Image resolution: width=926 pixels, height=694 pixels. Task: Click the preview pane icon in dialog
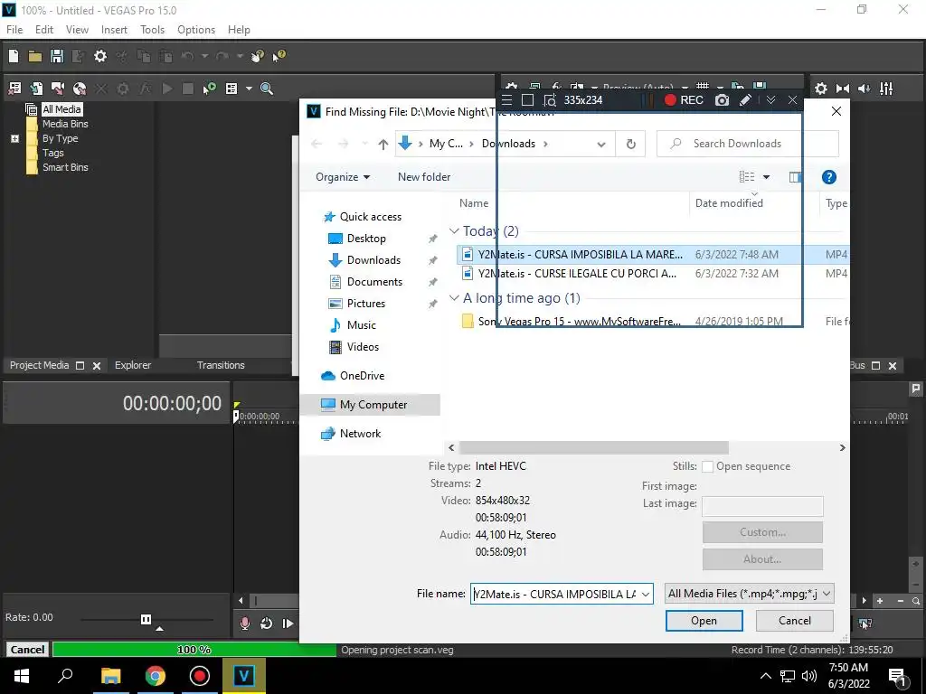coord(796,177)
